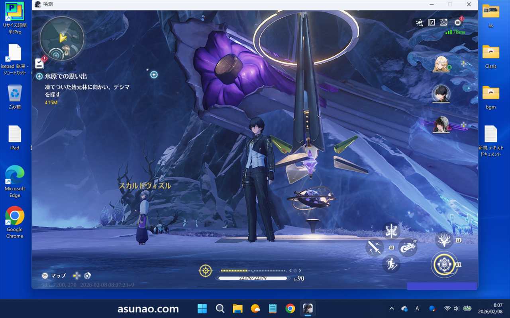This screenshot has height=318, width=510.
Task: Trigger the antler echo skill
Action: coord(444,240)
